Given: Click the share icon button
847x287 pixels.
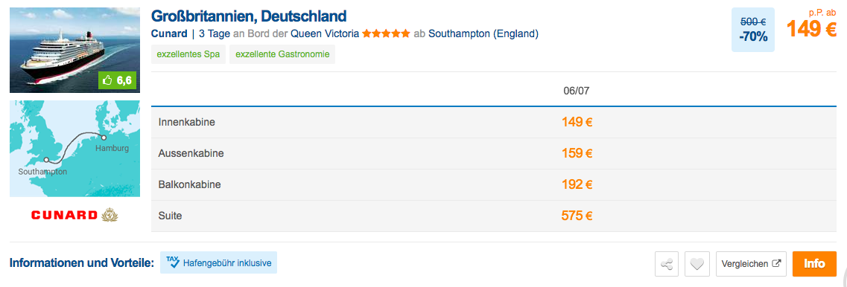Looking at the screenshot, I should [x=667, y=264].
